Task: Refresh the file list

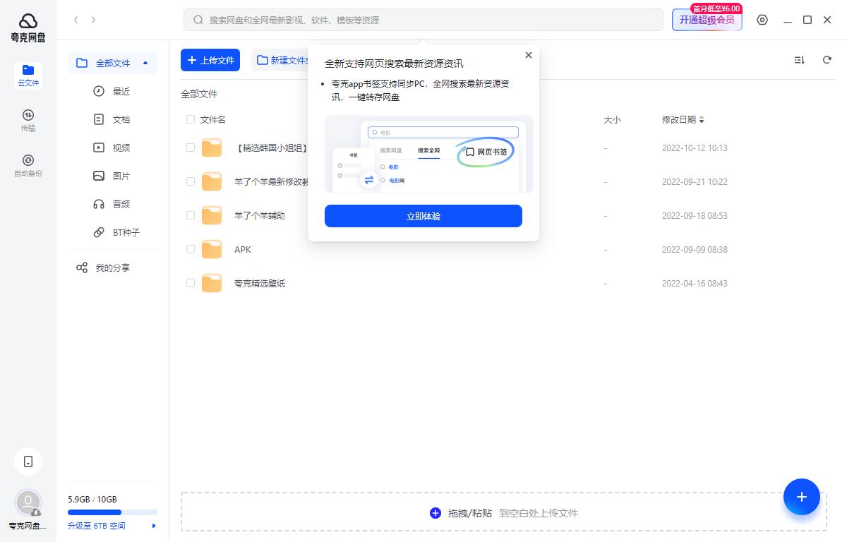Action: [827, 60]
